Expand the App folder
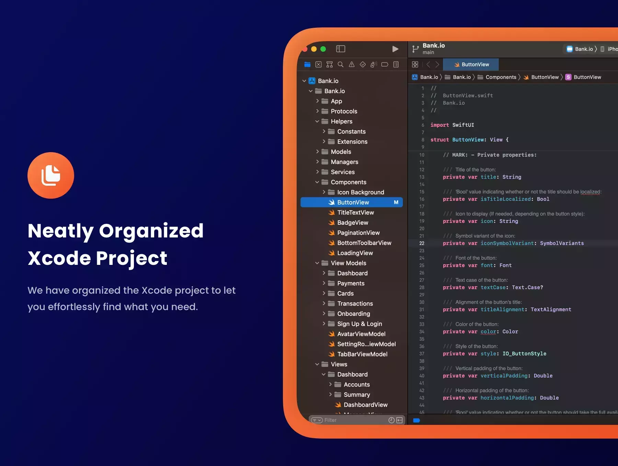The image size is (618, 466). [317, 101]
